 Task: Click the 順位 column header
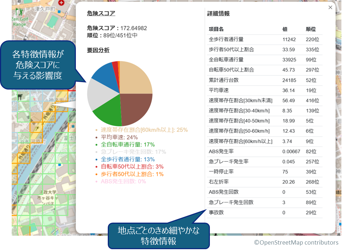coord(311,29)
